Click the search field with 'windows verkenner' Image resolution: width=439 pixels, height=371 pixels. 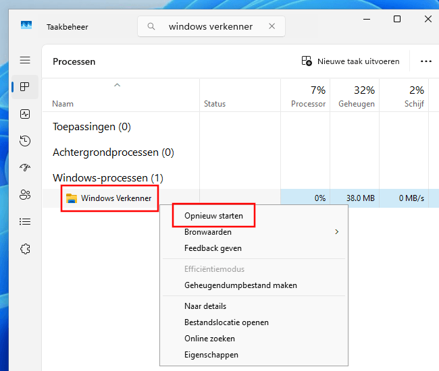point(211,26)
